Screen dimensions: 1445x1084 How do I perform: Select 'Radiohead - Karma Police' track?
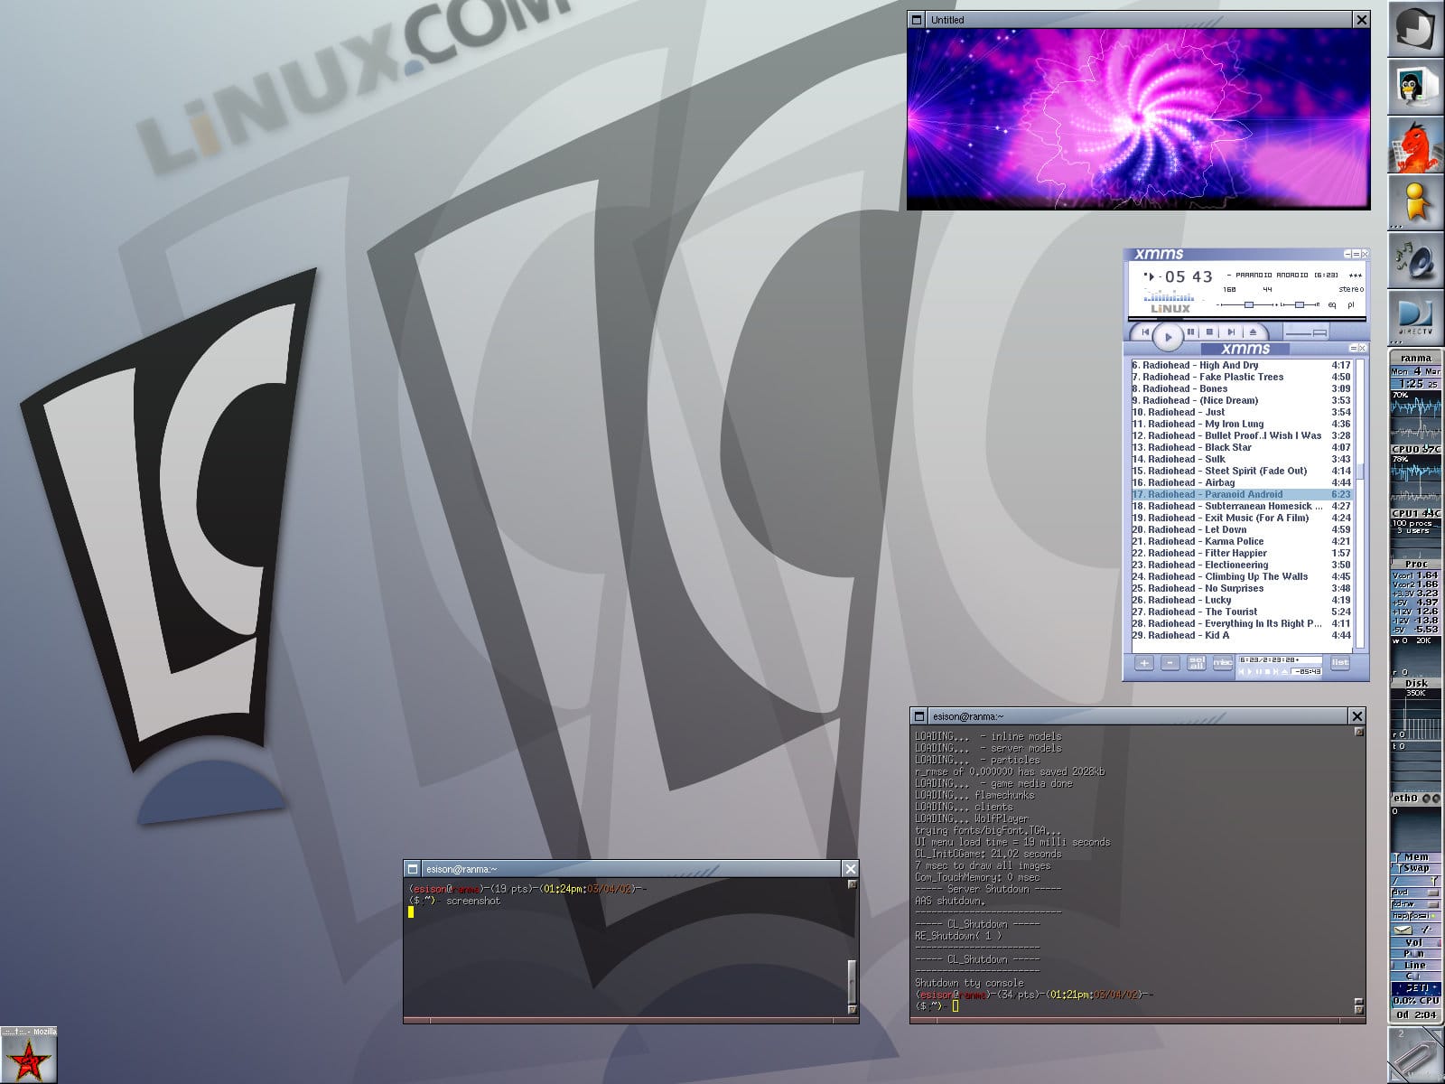[x=1241, y=542]
